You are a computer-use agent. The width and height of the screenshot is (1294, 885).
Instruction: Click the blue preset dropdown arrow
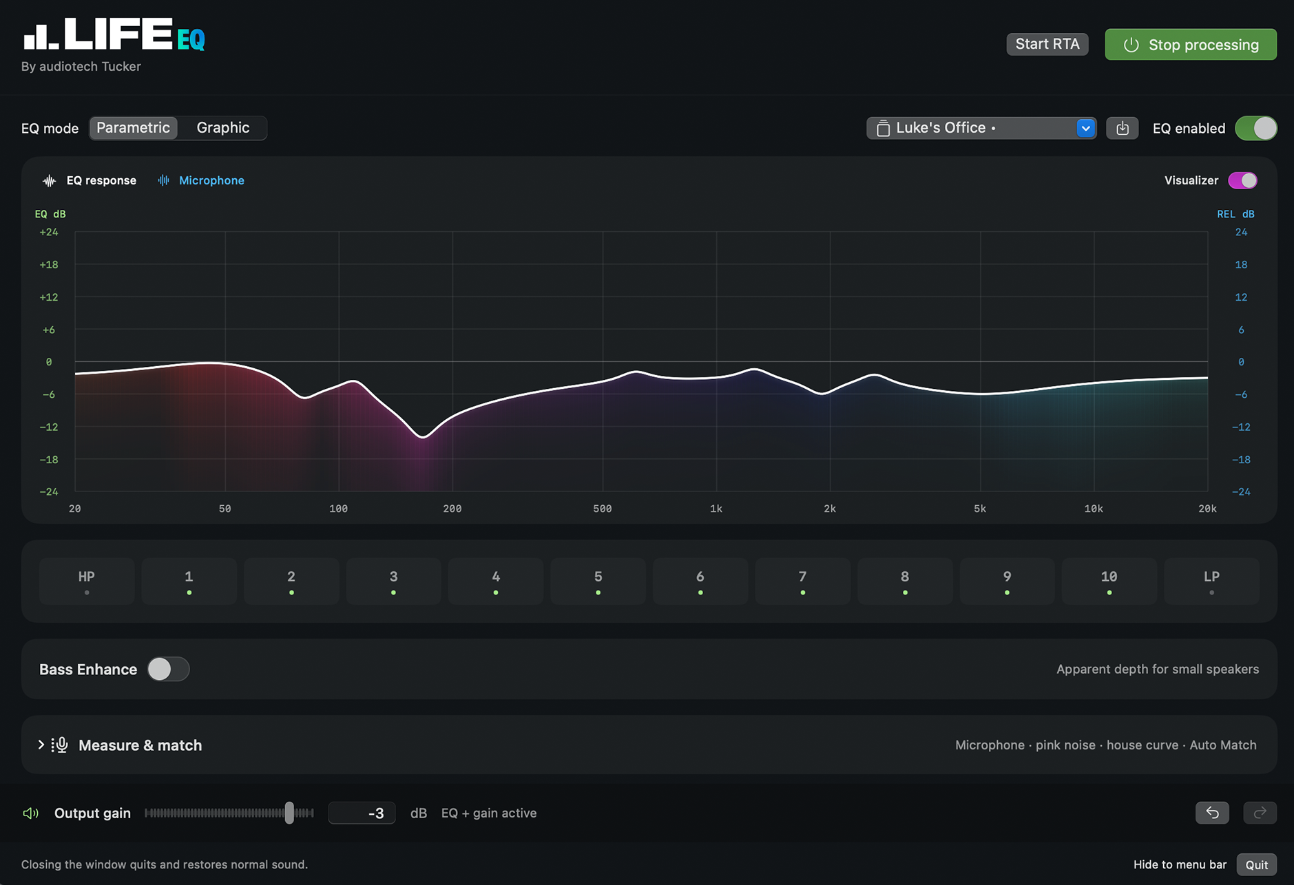point(1085,128)
